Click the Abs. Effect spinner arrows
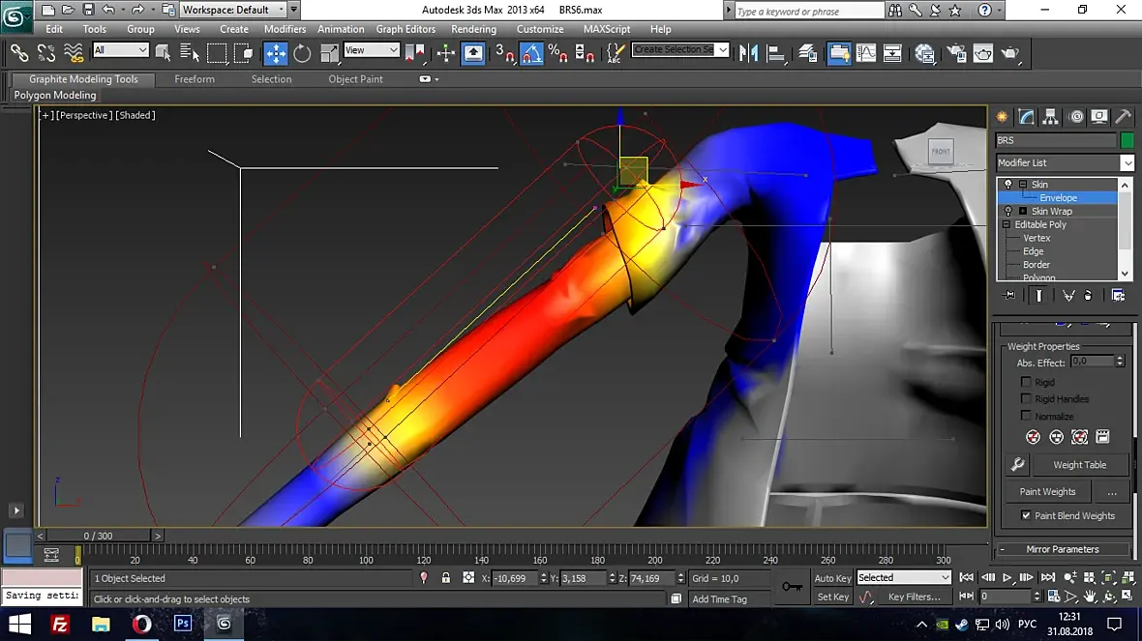The image size is (1142, 641). click(1120, 362)
